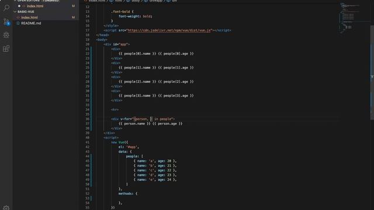Open index.html in BASIC-VUE folder

tap(29, 17)
